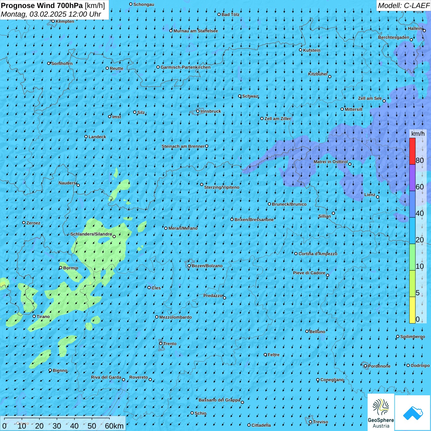This screenshot has width=431, height=431.
Task: Click the Innsbruck city marker
Action: 198,111
